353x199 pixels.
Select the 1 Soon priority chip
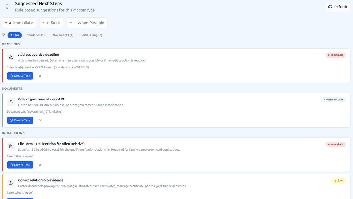(x=51, y=23)
